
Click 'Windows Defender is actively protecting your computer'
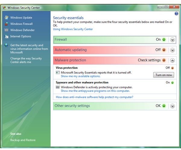tap(97, 87)
